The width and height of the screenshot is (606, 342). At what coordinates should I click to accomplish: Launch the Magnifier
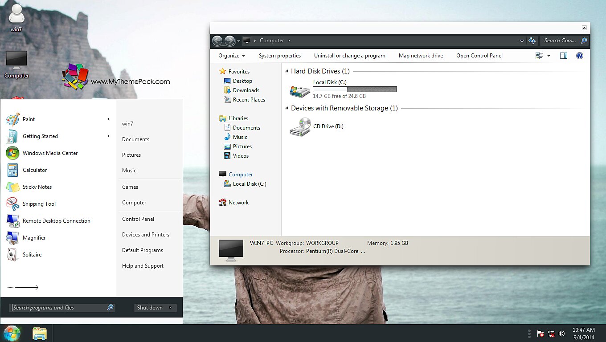34,238
